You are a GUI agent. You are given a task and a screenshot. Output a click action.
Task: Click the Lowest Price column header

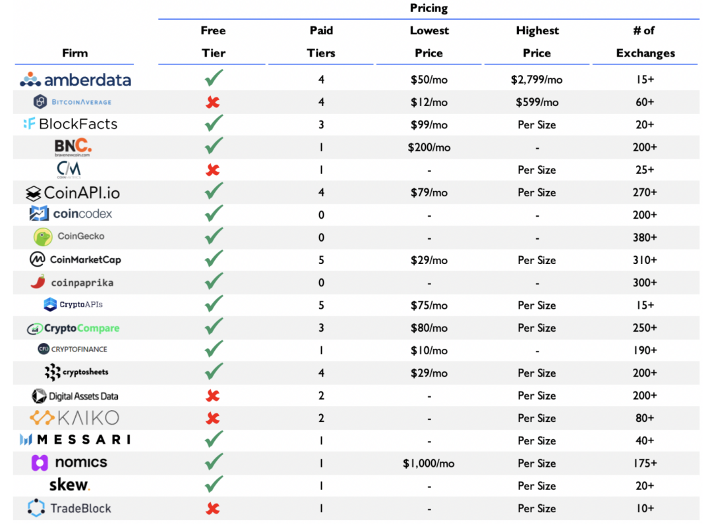pyautogui.click(x=429, y=41)
